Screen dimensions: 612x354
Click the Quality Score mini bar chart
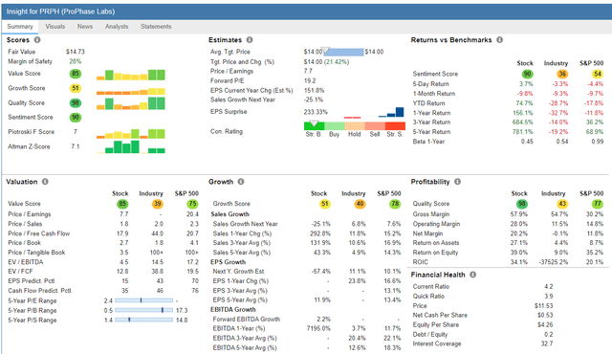pos(131,103)
